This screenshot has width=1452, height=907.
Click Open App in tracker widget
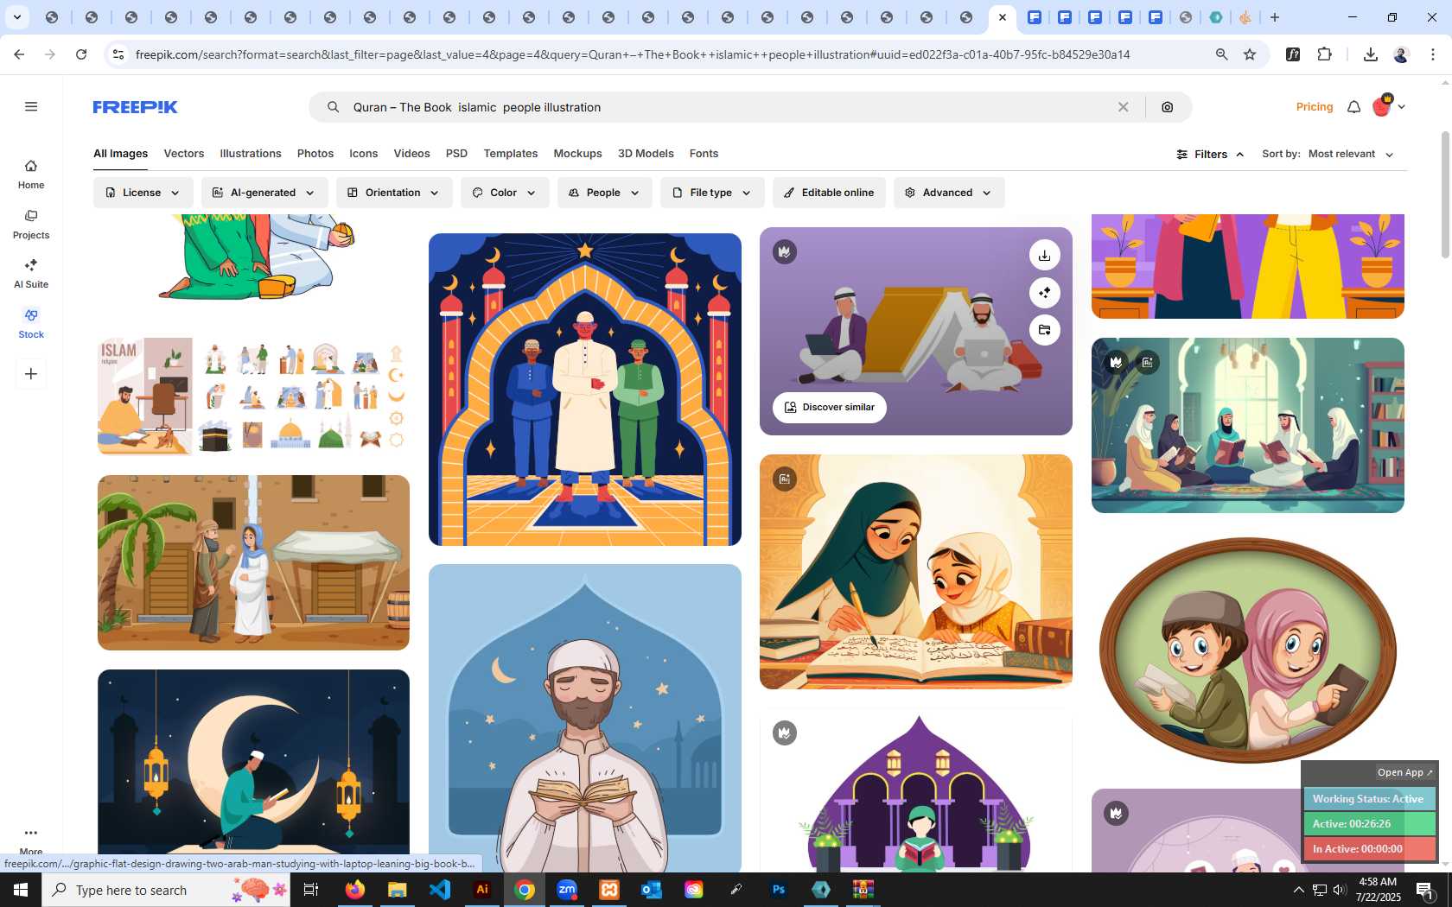[1404, 772]
